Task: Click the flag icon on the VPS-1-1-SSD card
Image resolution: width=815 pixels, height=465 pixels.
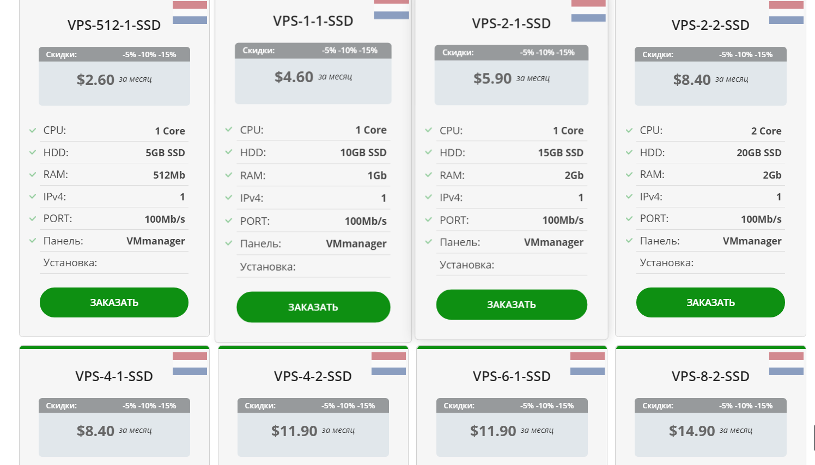Action: (391, 8)
